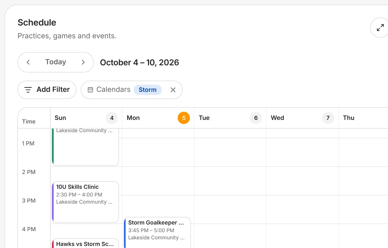Click the filter lines icon
This screenshot has width=388, height=248.
pyautogui.click(x=28, y=90)
